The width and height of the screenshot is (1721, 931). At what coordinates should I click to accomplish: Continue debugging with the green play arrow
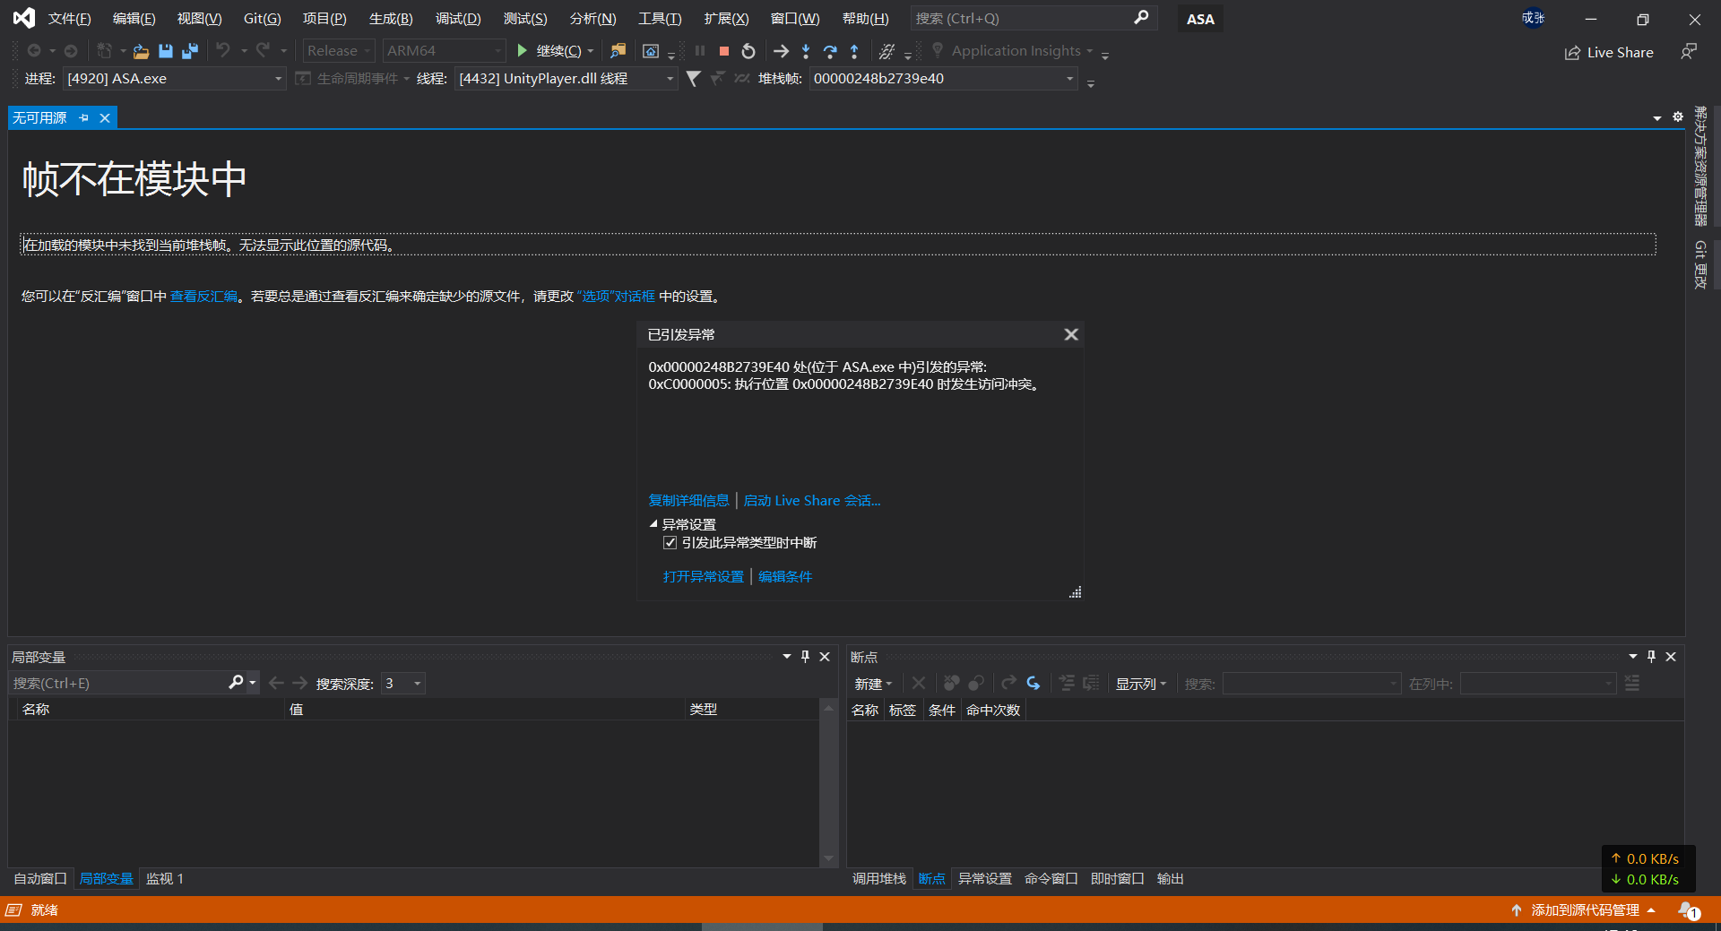tap(522, 51)
